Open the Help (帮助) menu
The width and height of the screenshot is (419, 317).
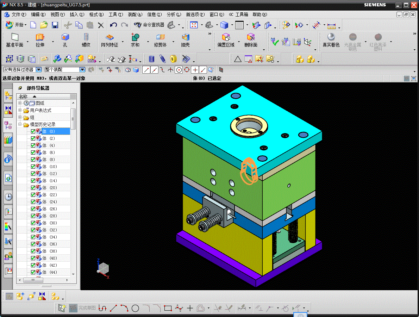pyautogui.click(x=260, y=14)
